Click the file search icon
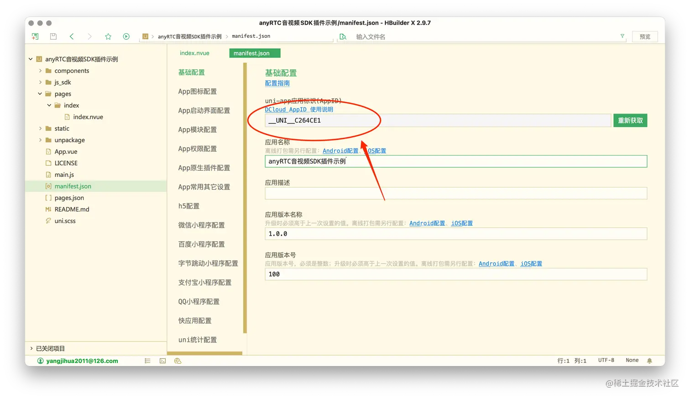Viewport: 690px width, 399px height. (x=343, y=36)
